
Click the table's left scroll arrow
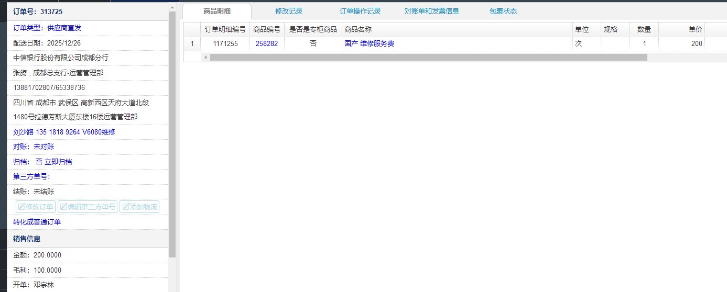pyautogui.click(x=205, y=58)
